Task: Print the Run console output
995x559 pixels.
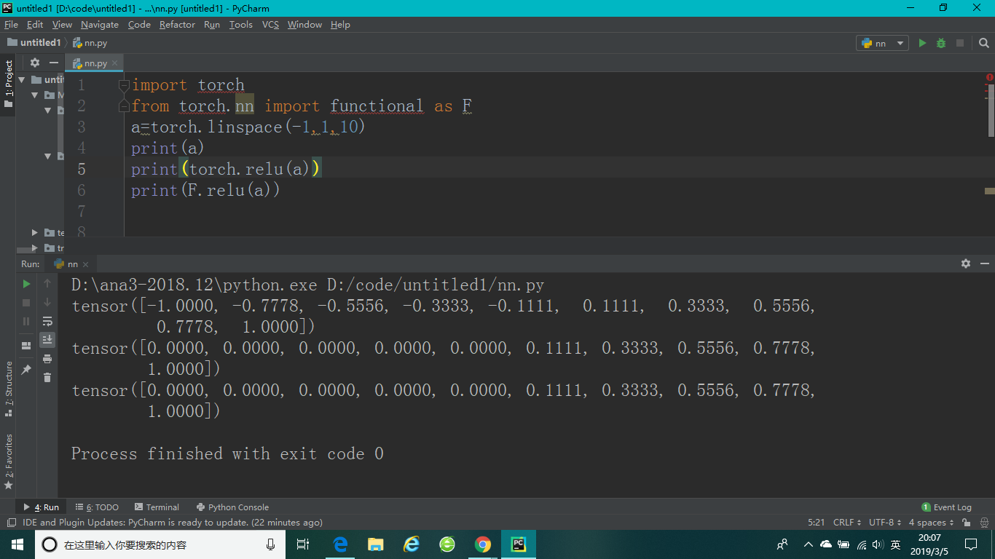Action: pos(47,359)
